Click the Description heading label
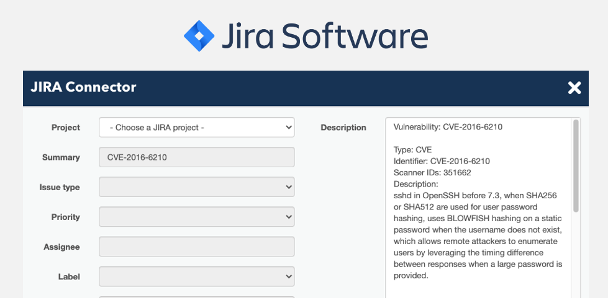 (x=343, y=128)
